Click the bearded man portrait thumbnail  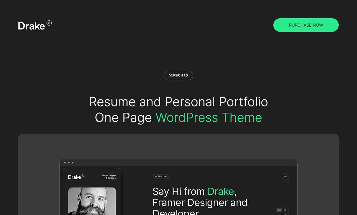coord(92,201)
